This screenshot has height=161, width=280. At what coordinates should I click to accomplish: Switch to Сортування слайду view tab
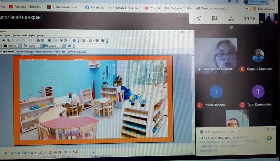(76, 52)
